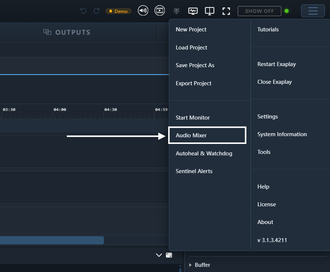Click the green status indicator dot
Image resolution: width=330 pixels, height=272 pixels.
(286, 11)
